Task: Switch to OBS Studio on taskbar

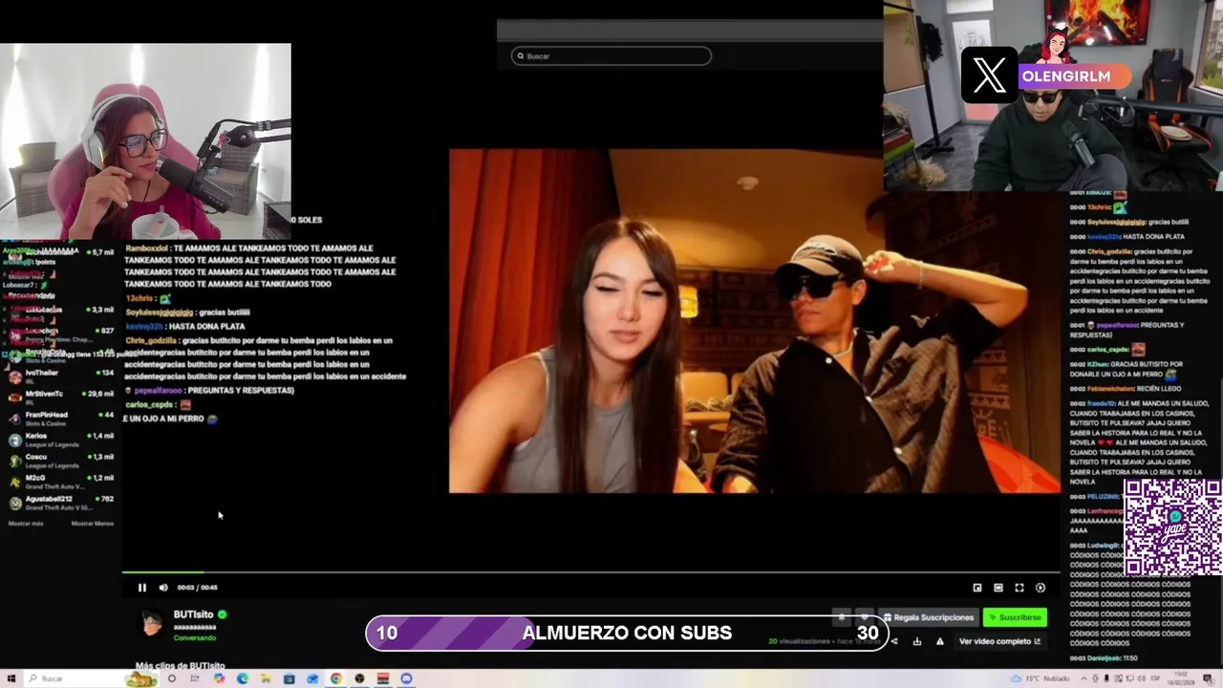Action: click(359, 678)
